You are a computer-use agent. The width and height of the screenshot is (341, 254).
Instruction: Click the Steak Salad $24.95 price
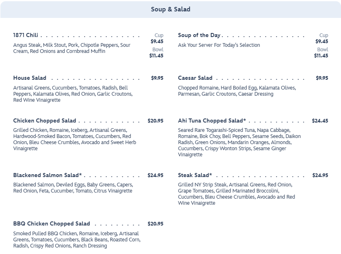pos(320,175)
